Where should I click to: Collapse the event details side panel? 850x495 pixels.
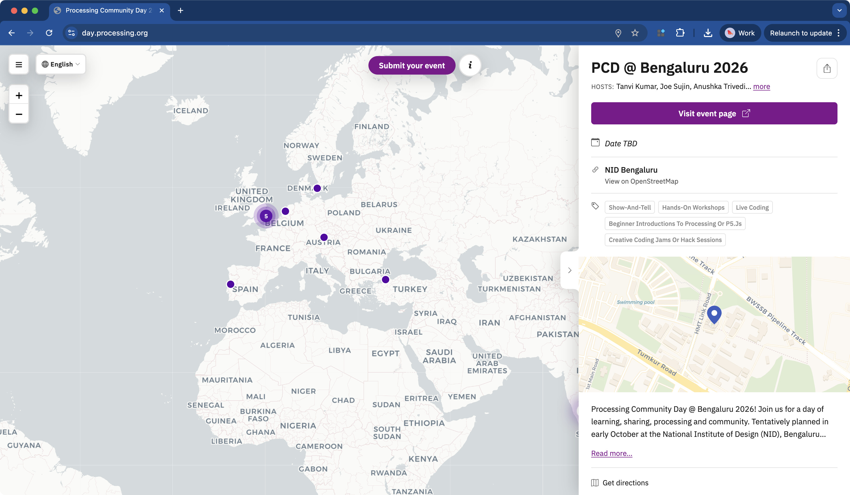pos(570,270)
